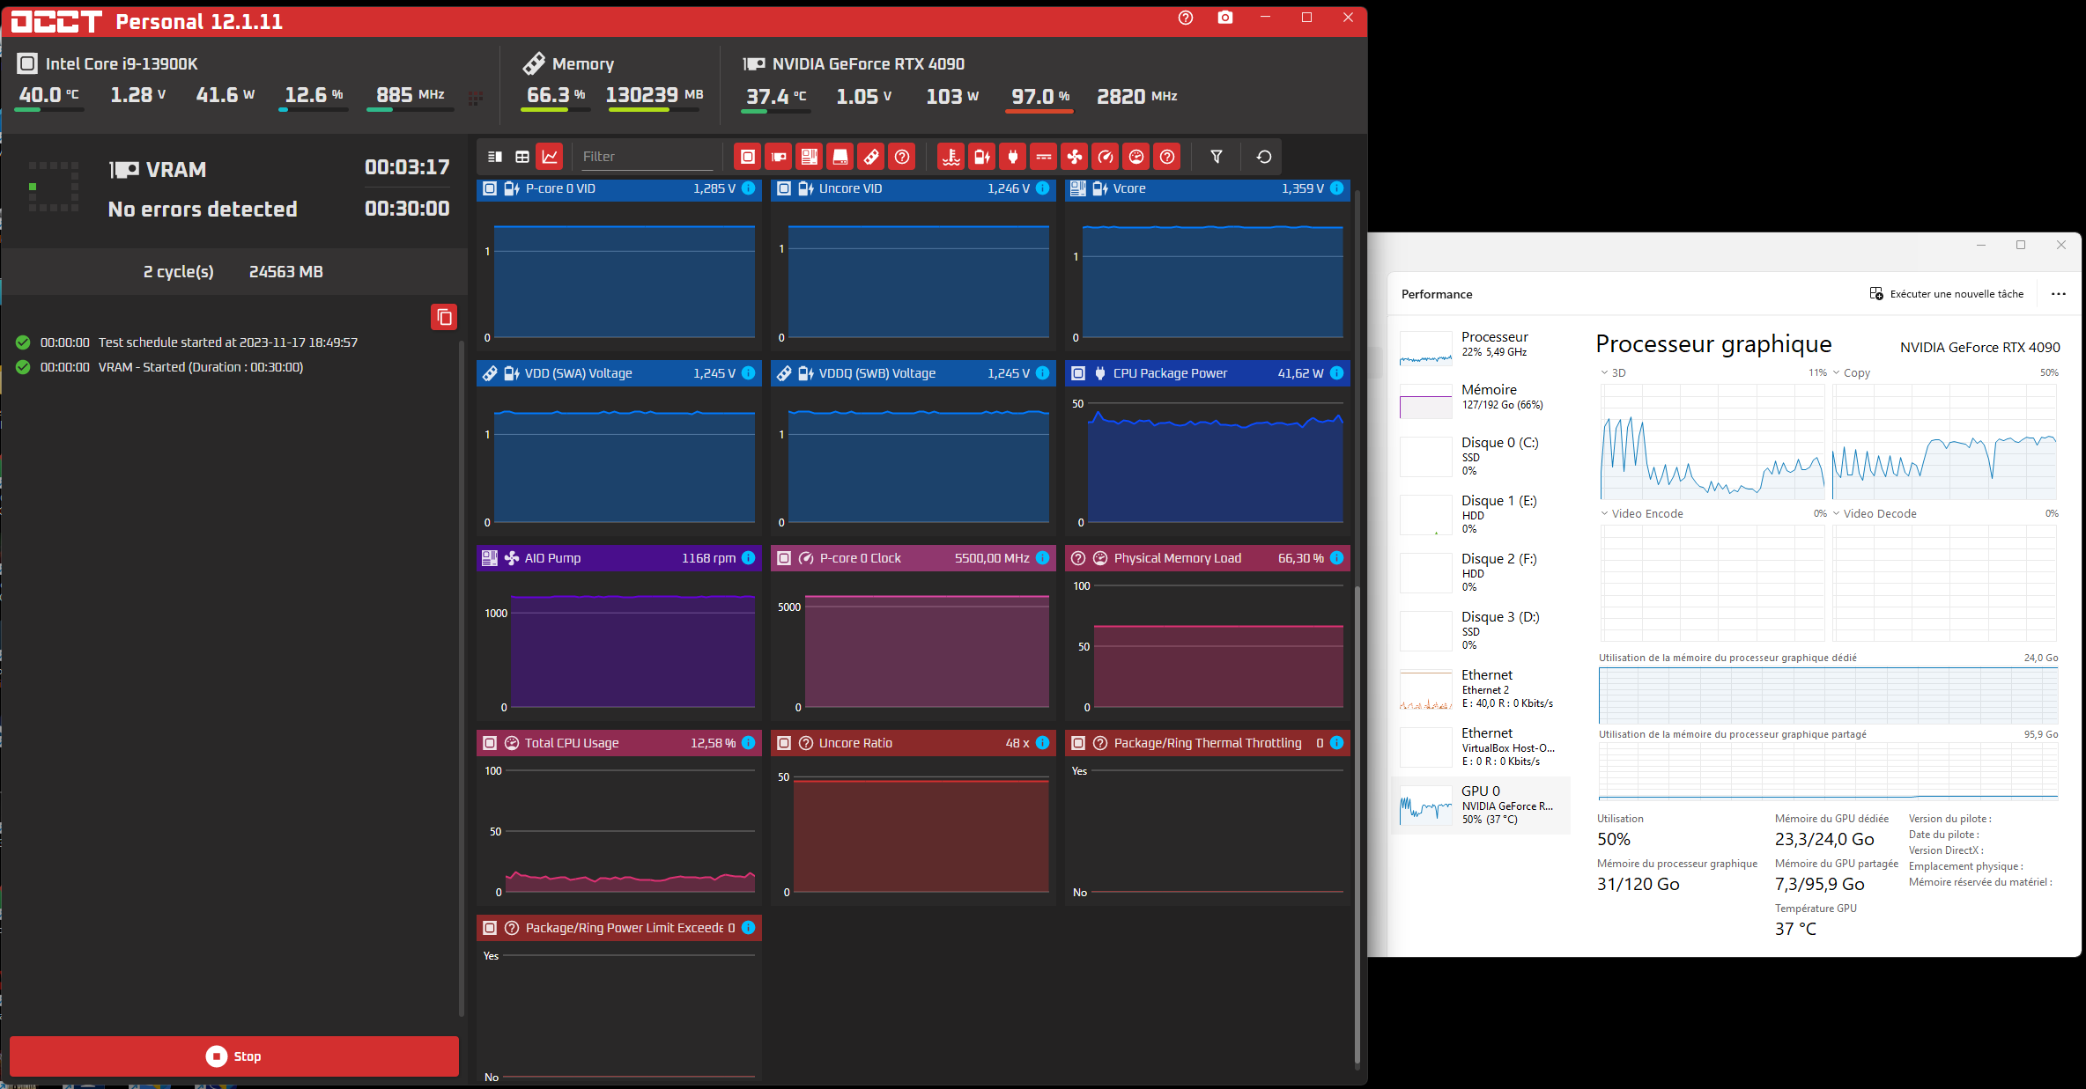Image resolution: width=2086 pixels, height=1089 pixels.
Task: Toggle the storage drive hardware filter button
Action: 840,157
